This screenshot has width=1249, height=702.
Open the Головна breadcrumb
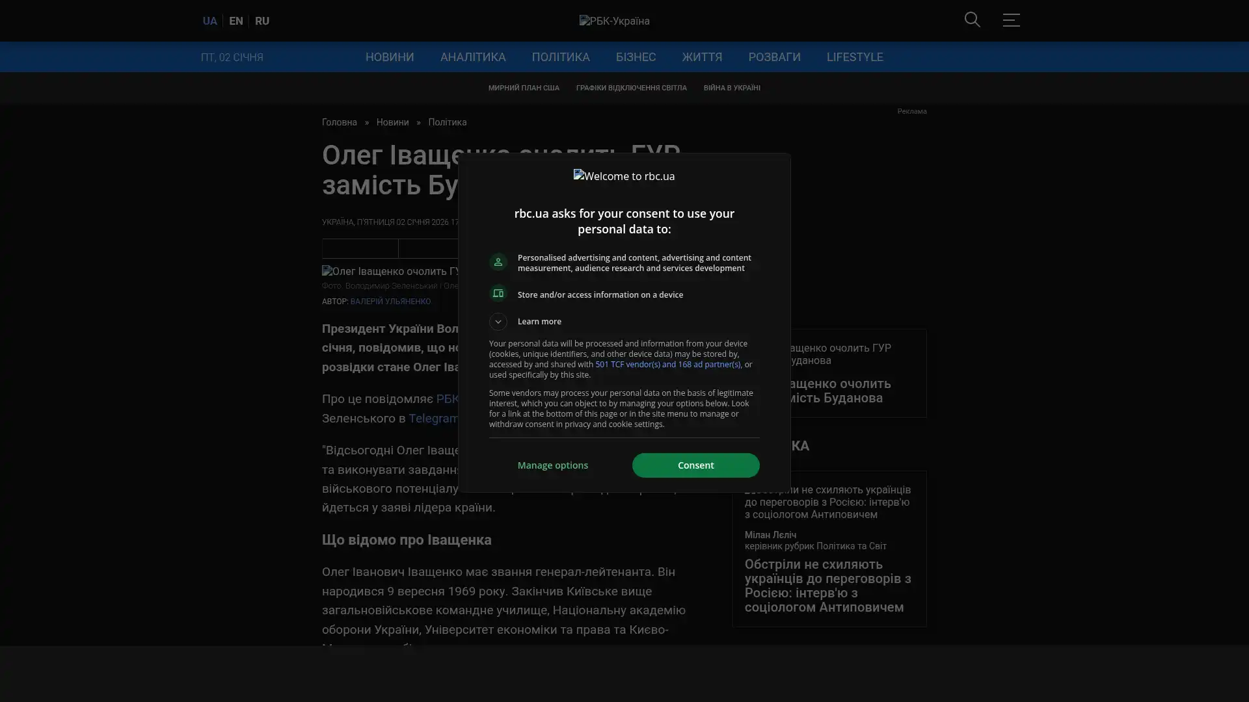pyautogui.click(x=339, y=123)
